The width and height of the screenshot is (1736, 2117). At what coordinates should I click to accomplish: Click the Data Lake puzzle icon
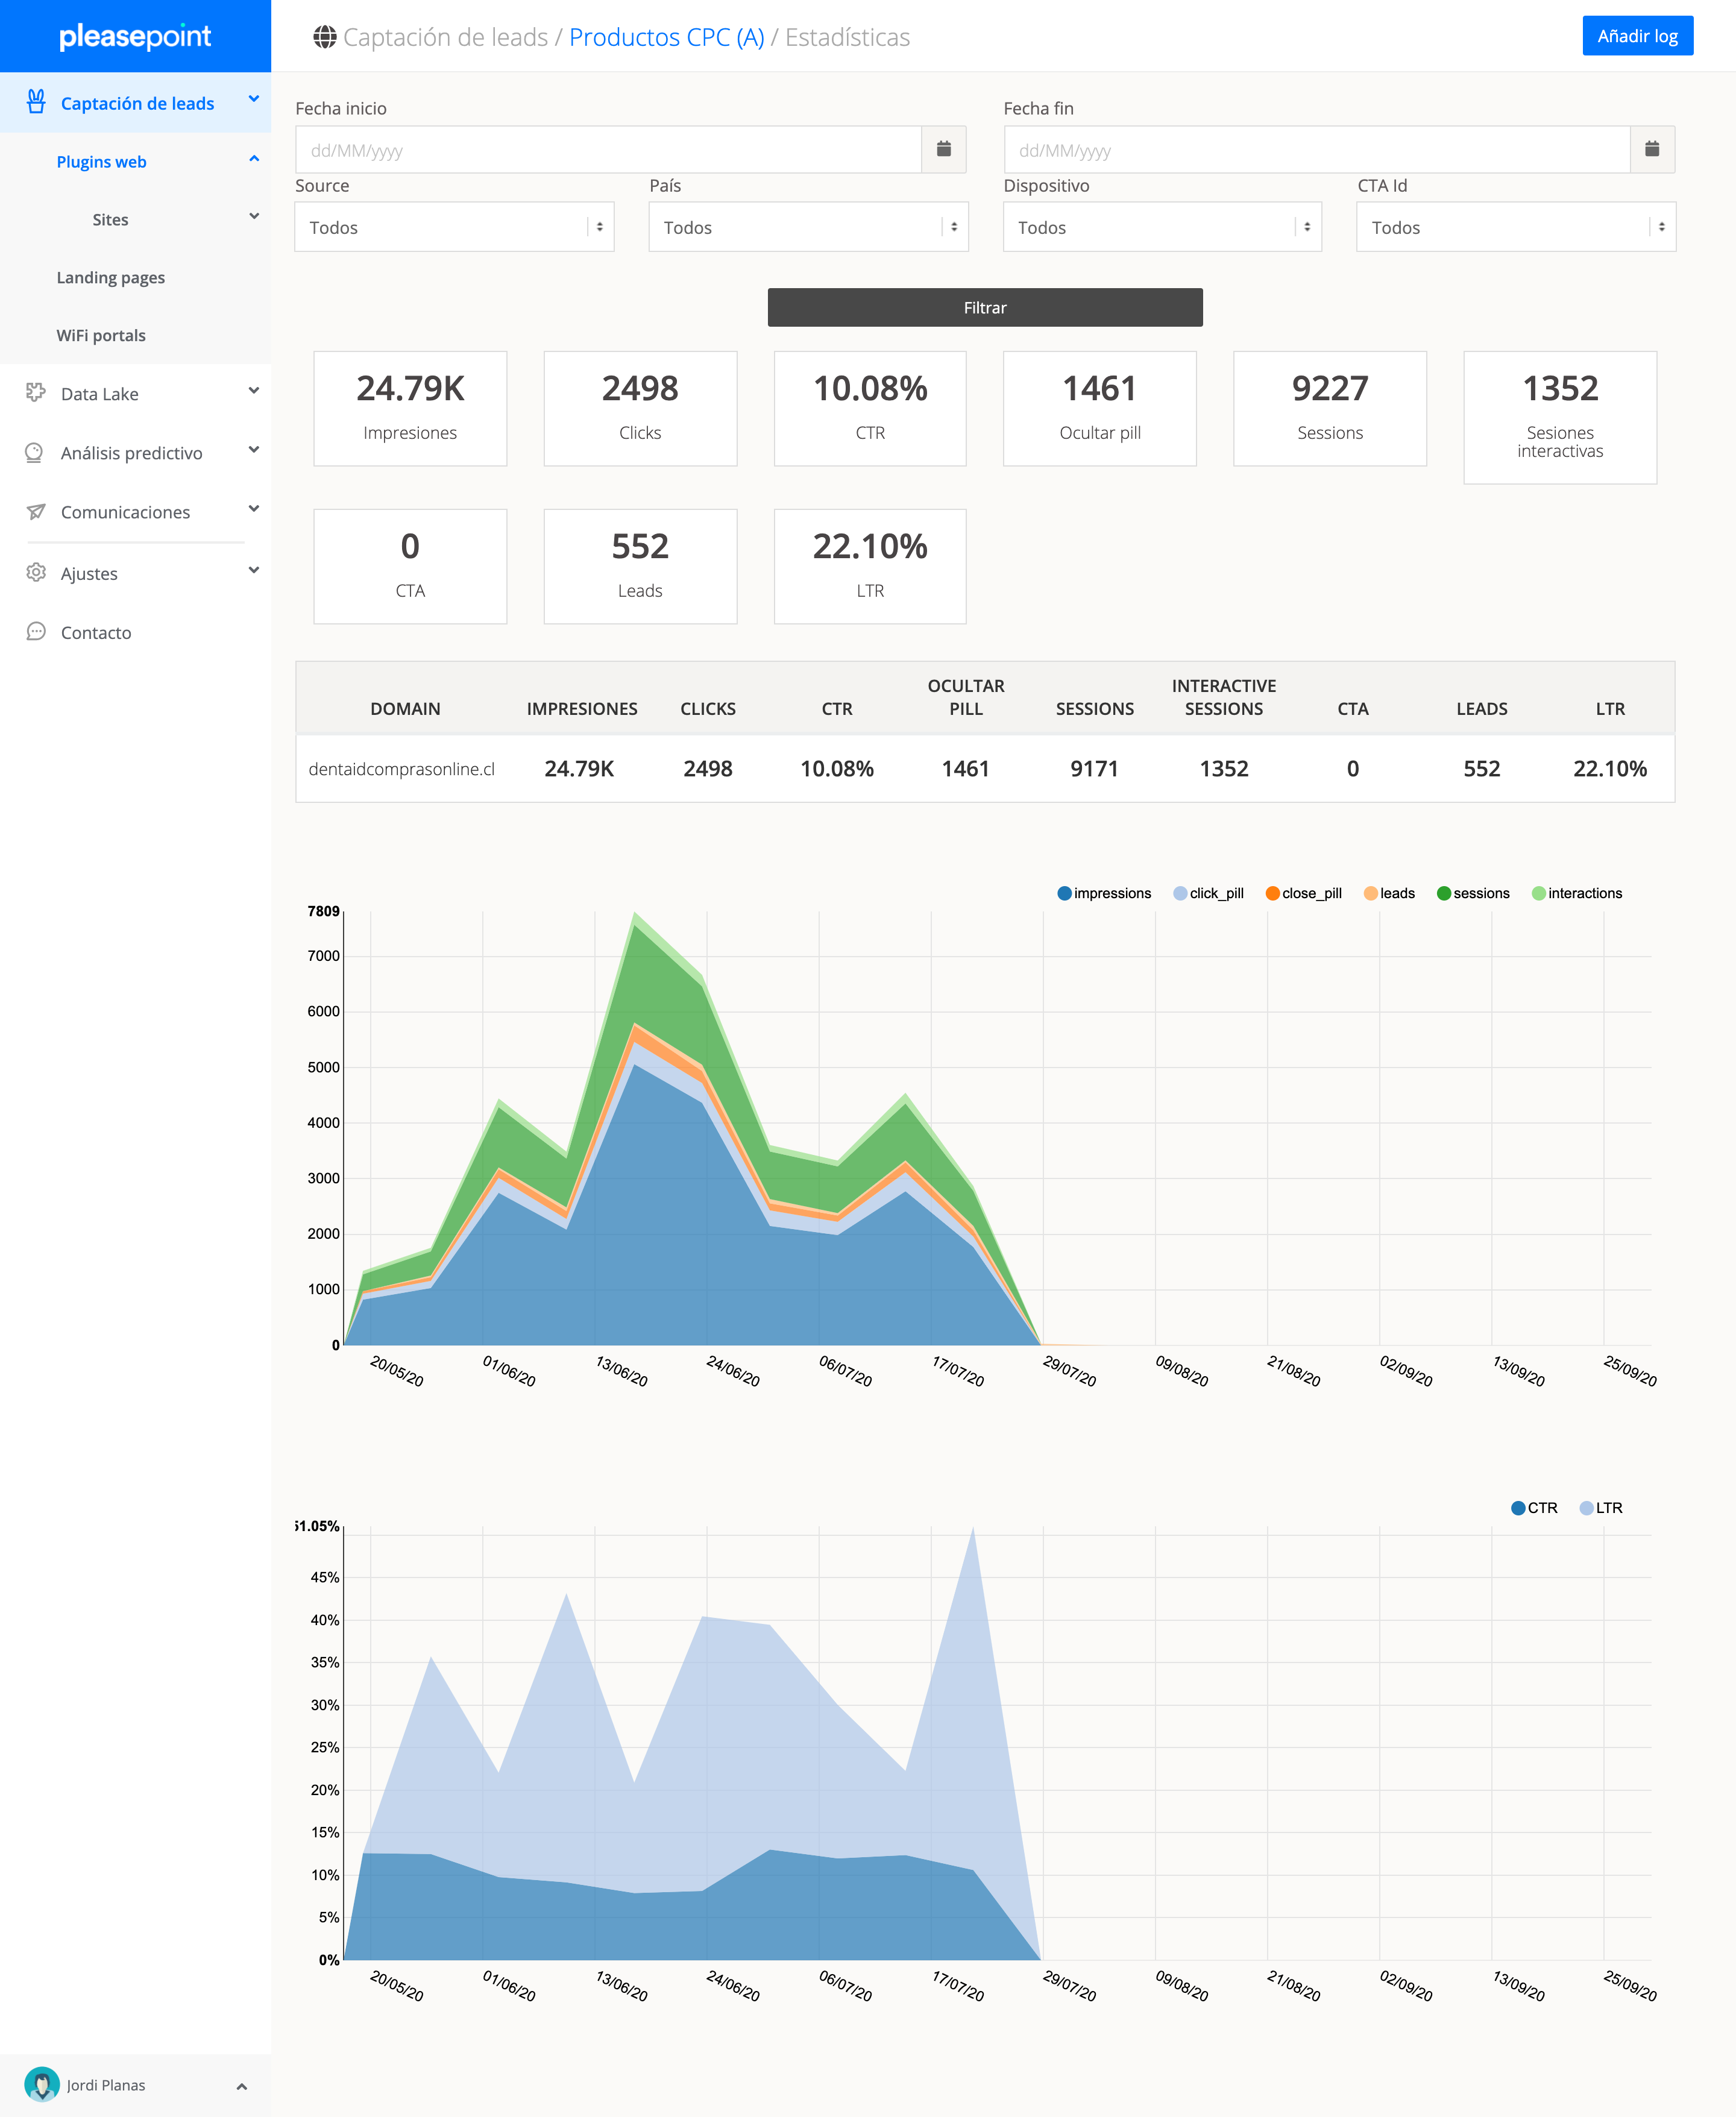[36, 393]
